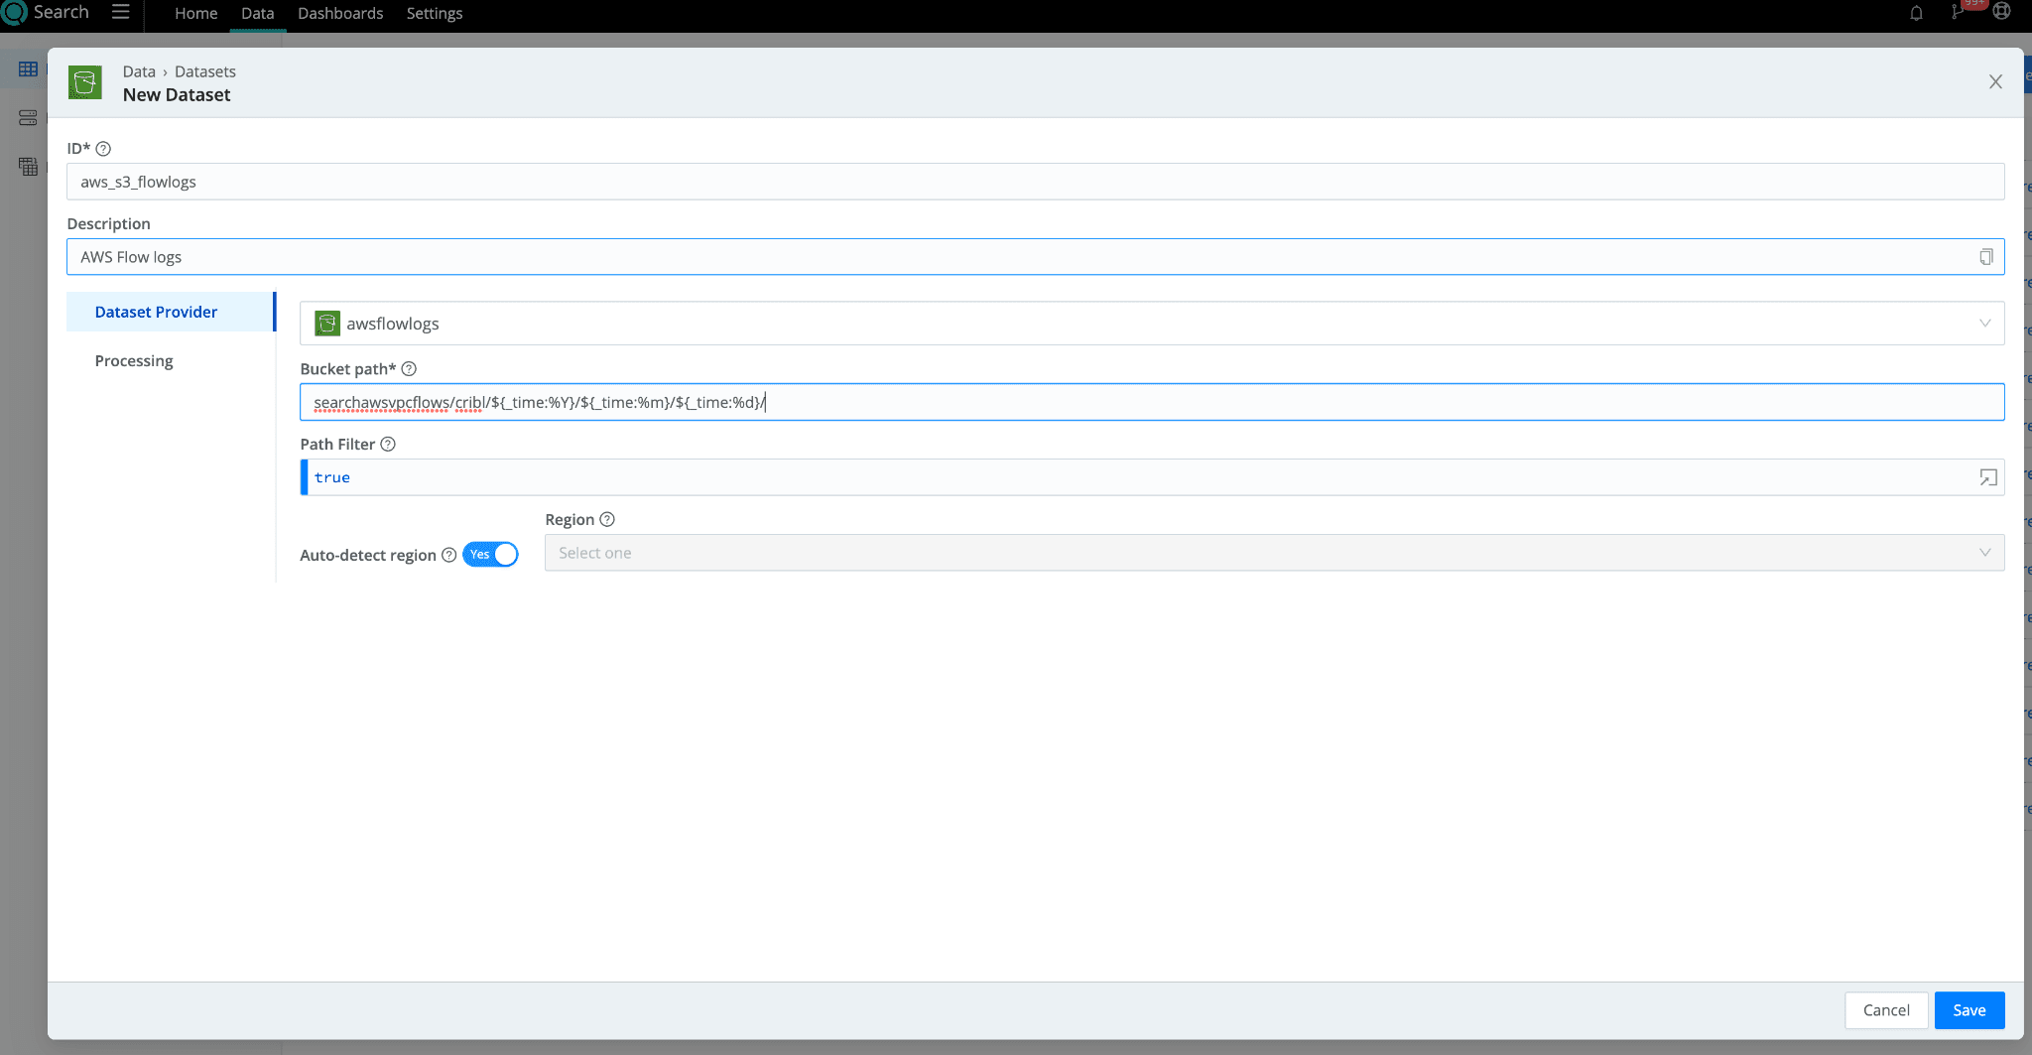
Task: Open the Dashboards menu
Action: [340, 14]
